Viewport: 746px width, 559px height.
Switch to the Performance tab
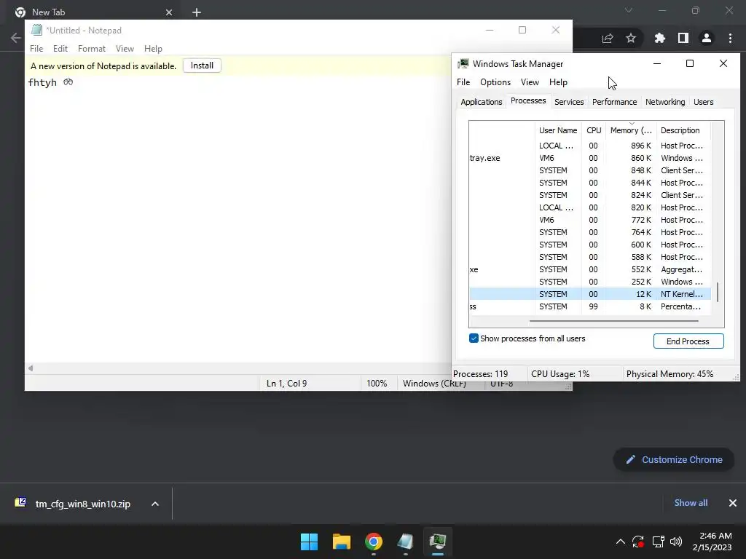(614, 102)
